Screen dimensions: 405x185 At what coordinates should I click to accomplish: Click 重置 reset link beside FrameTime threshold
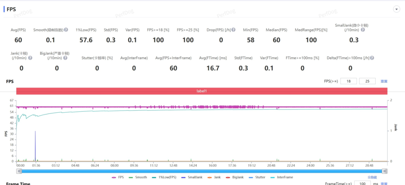pos(384,184)
